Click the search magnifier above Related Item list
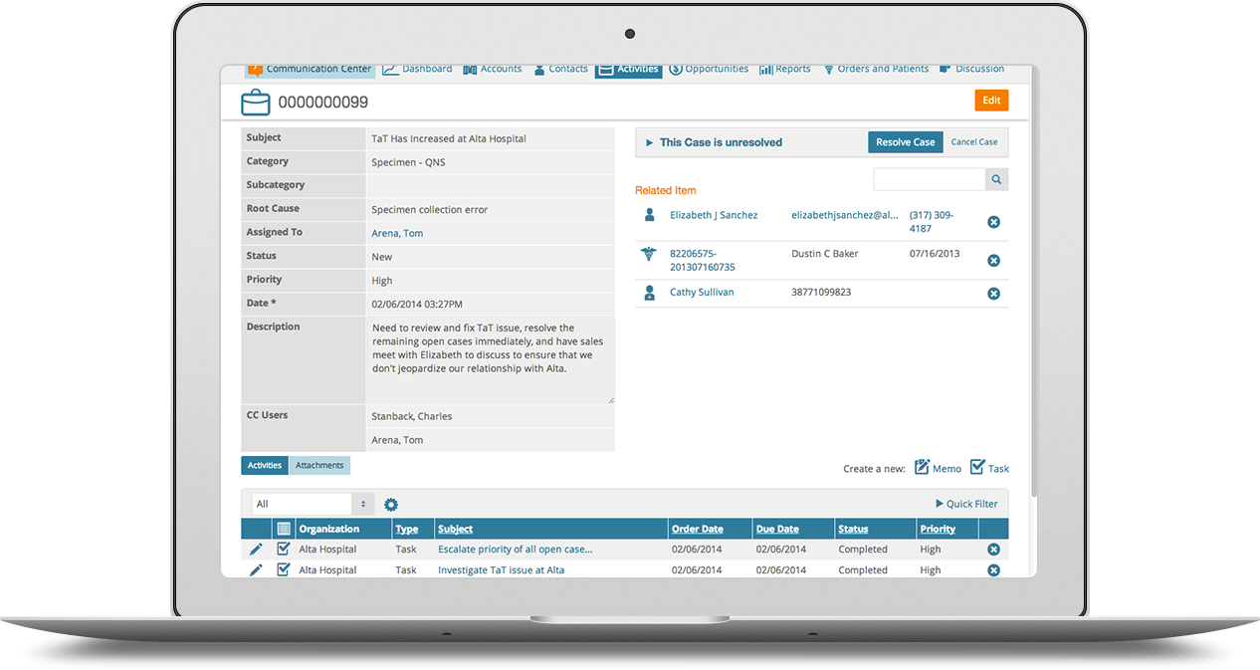The image size is (1260, 670). tap(996, 179)
